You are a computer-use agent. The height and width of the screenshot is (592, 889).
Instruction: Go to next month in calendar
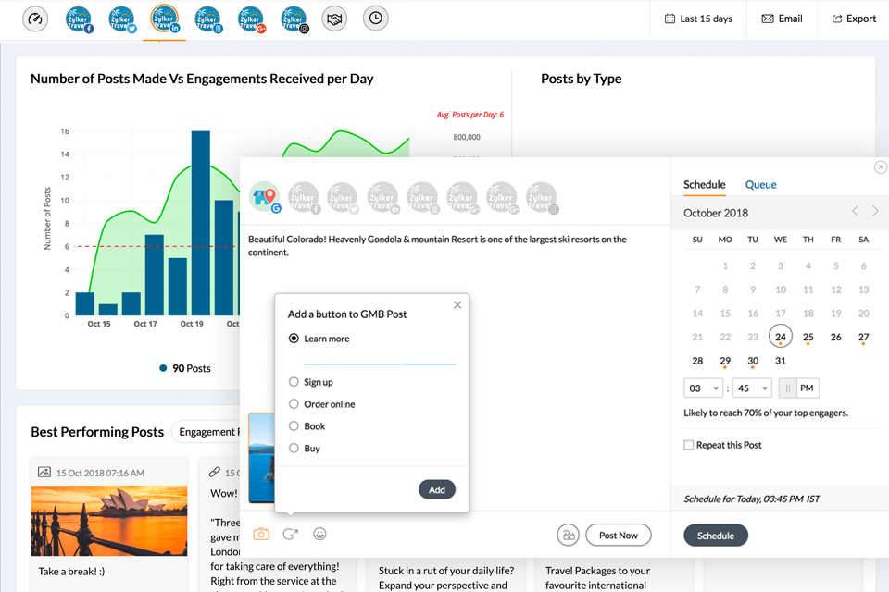(x=875, y=211)
